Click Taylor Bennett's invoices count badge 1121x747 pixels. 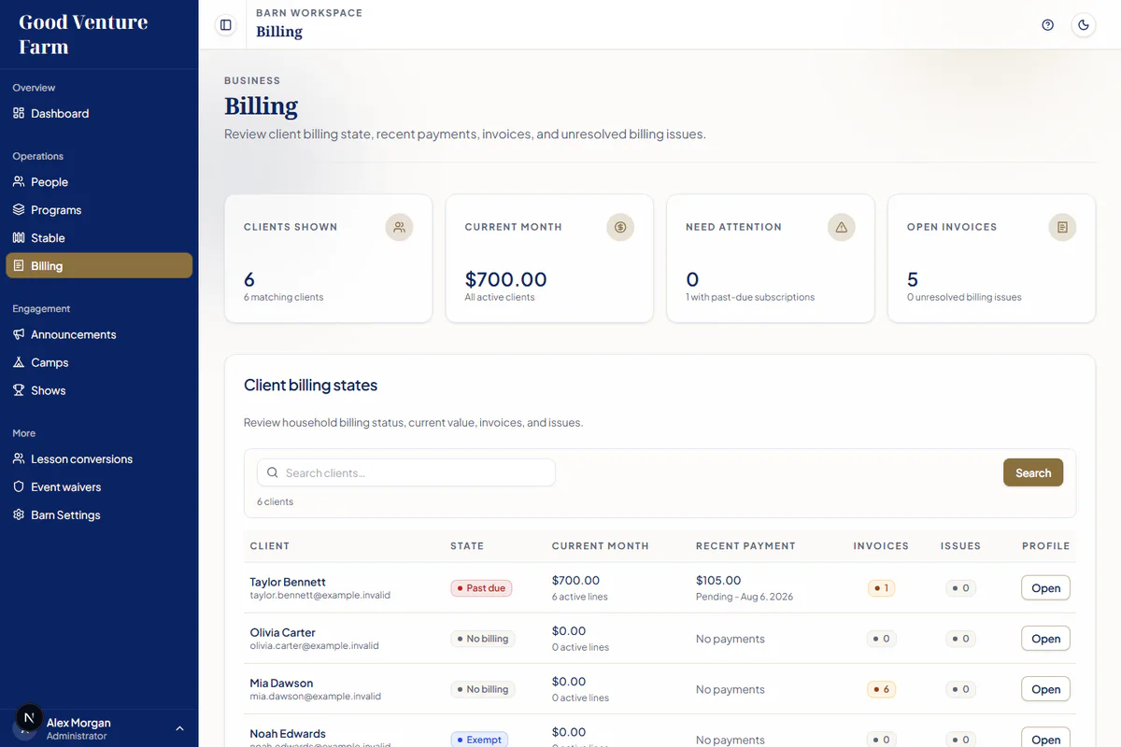pos(881,588)
